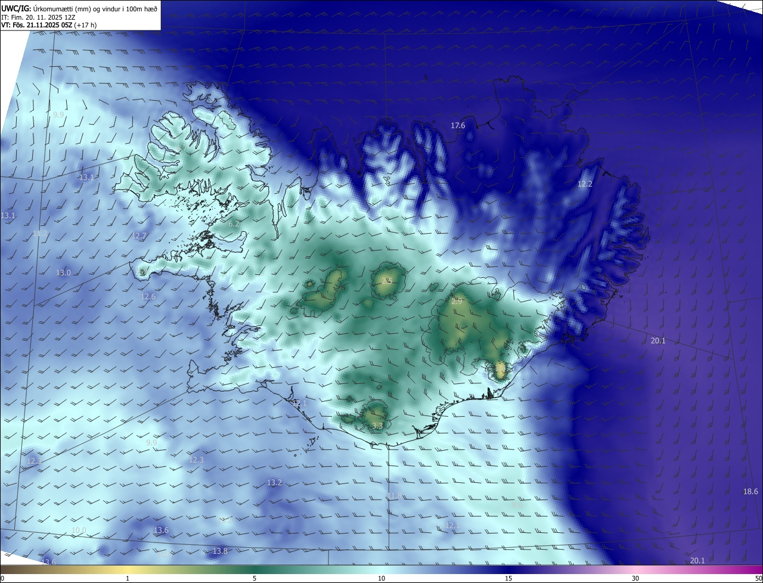Click the 6.2 value label on the map
The image size is (763, 583).
(234, 224)
